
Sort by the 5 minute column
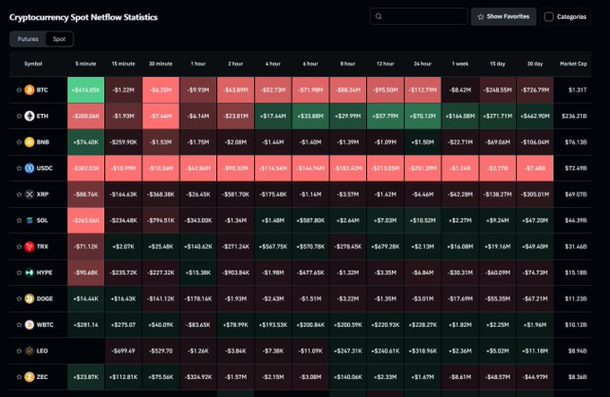(x=85, y=64)
